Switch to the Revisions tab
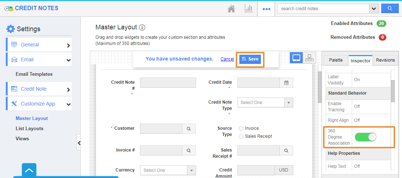 (x=385, y=60)
